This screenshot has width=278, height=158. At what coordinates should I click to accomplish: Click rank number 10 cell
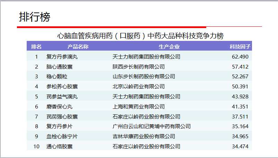point(36,147)
